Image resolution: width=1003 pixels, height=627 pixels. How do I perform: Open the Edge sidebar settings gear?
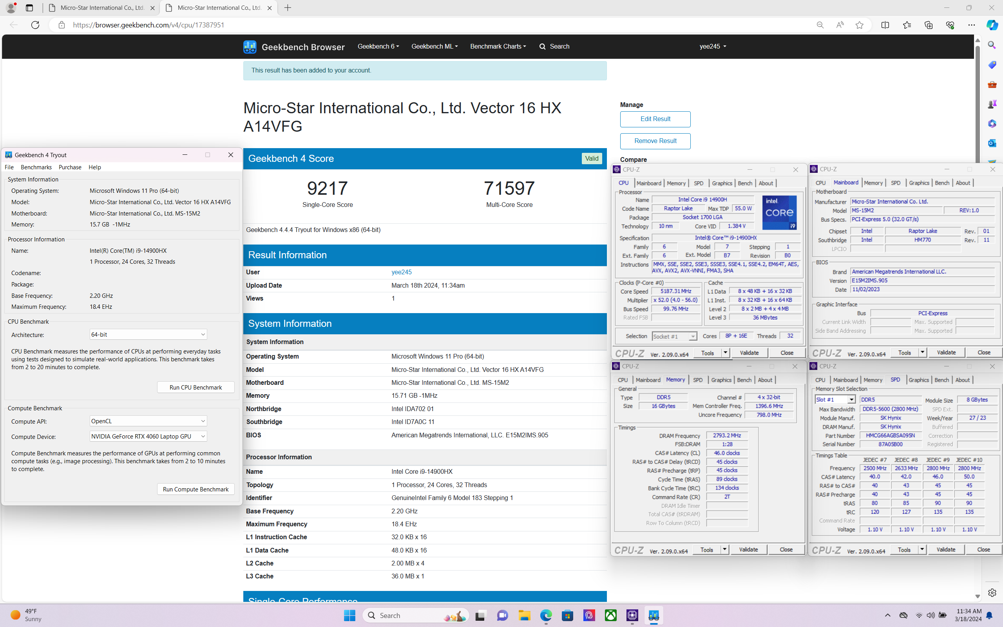point(992,593)
